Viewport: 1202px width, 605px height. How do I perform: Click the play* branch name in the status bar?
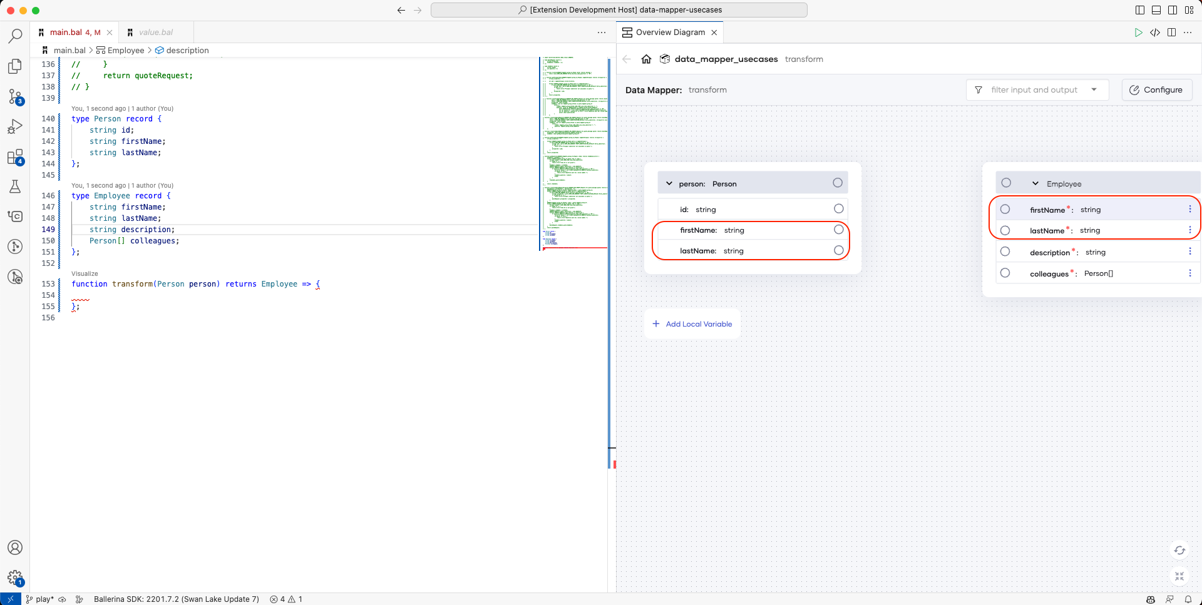coord(39,599)
